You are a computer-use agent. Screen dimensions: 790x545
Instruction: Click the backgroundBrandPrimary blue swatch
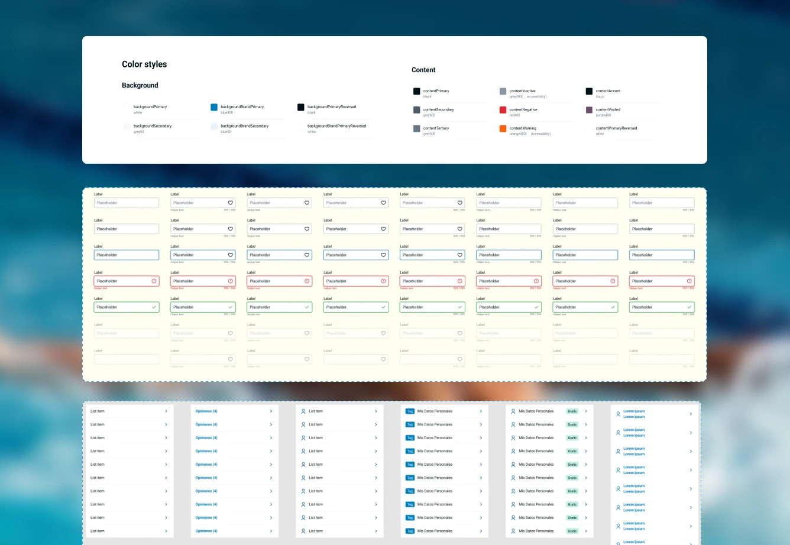pos(214,107)
